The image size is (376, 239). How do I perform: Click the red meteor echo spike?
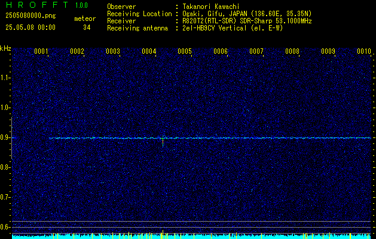163,142
